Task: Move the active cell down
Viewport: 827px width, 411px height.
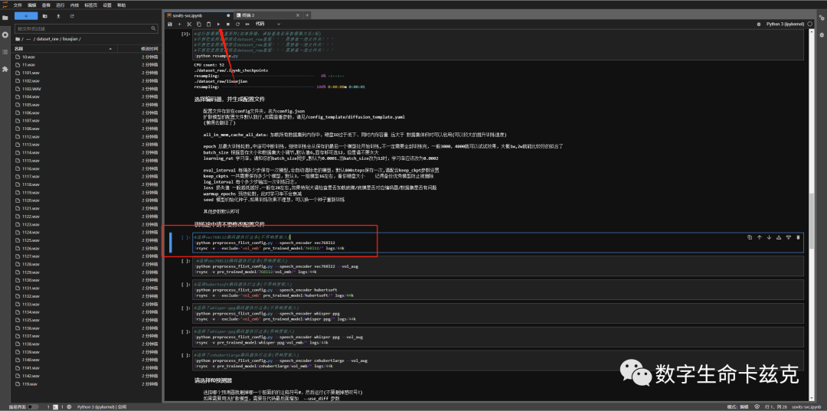Action: click(x=769, y=237)
